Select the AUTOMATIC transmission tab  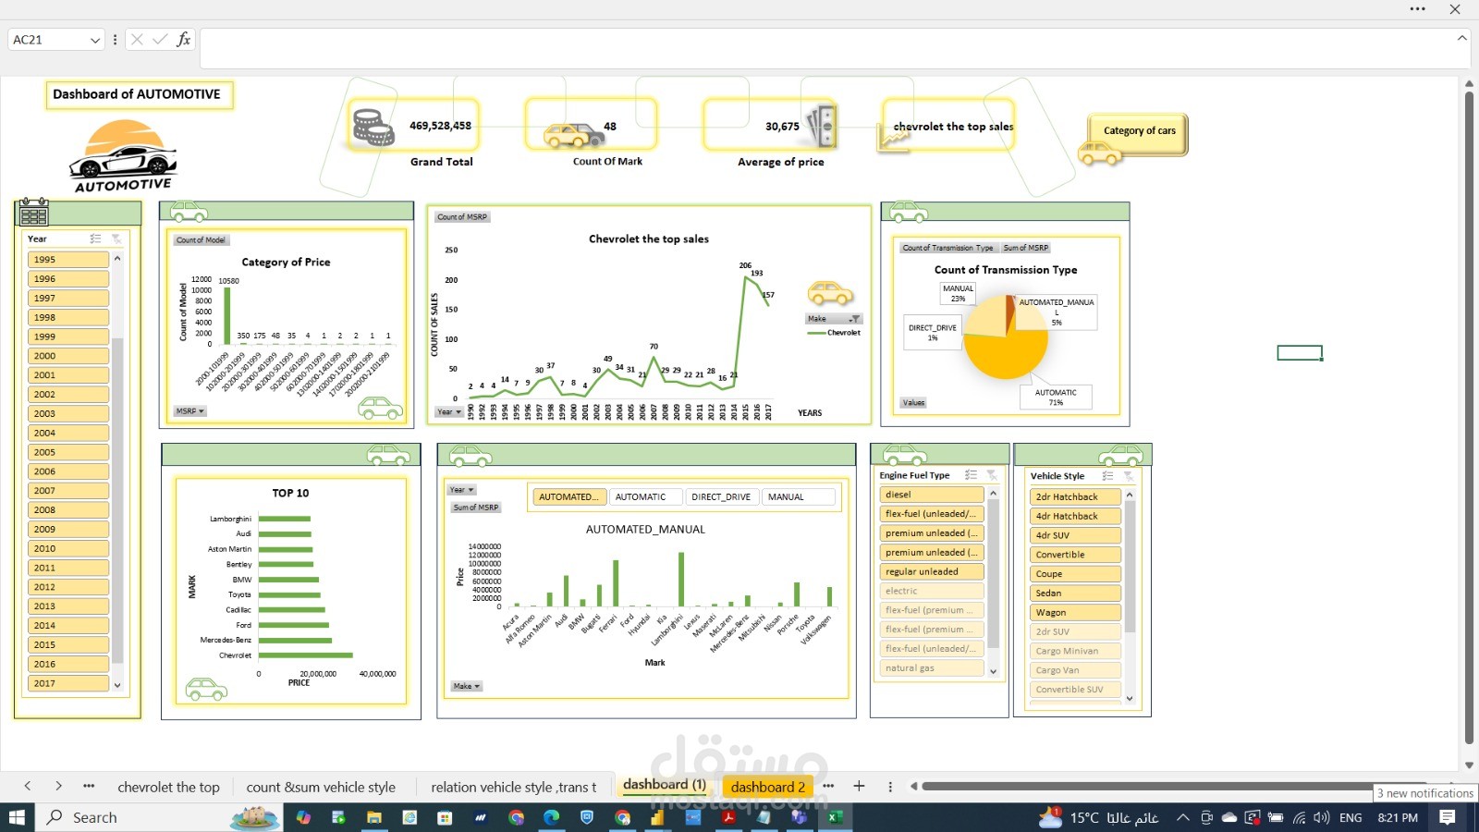645,497
